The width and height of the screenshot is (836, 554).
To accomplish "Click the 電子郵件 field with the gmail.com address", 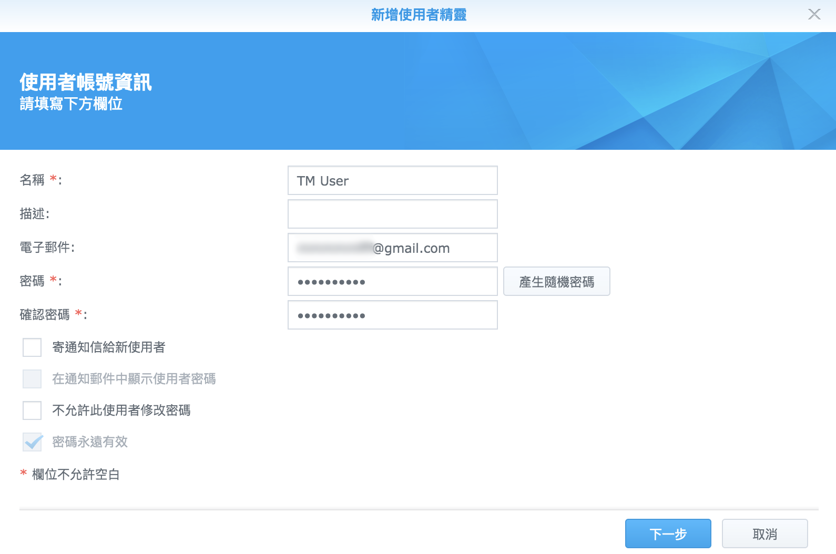I will pos(392,248).
